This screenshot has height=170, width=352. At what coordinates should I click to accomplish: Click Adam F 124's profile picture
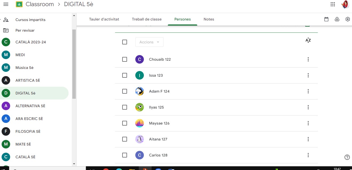click(x=139, y=91)
